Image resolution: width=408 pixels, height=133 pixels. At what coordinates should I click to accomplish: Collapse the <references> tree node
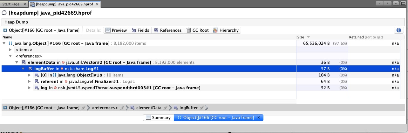coord(11,56)
